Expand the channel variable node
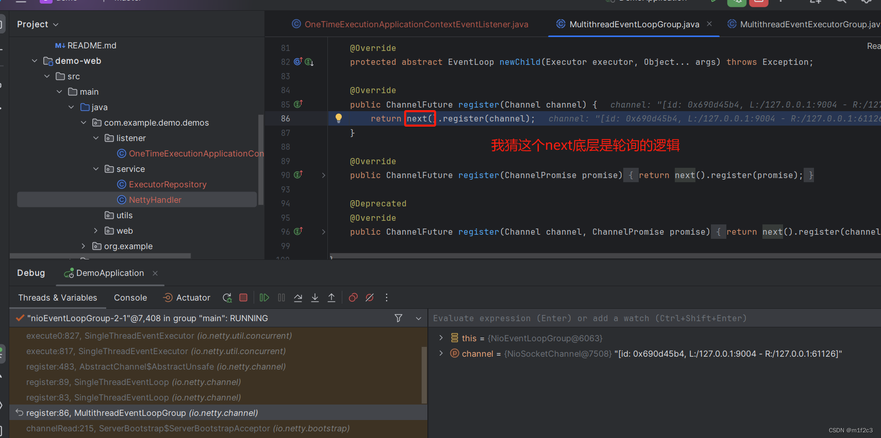Screen dimensions: 881x438 (441, 354)
